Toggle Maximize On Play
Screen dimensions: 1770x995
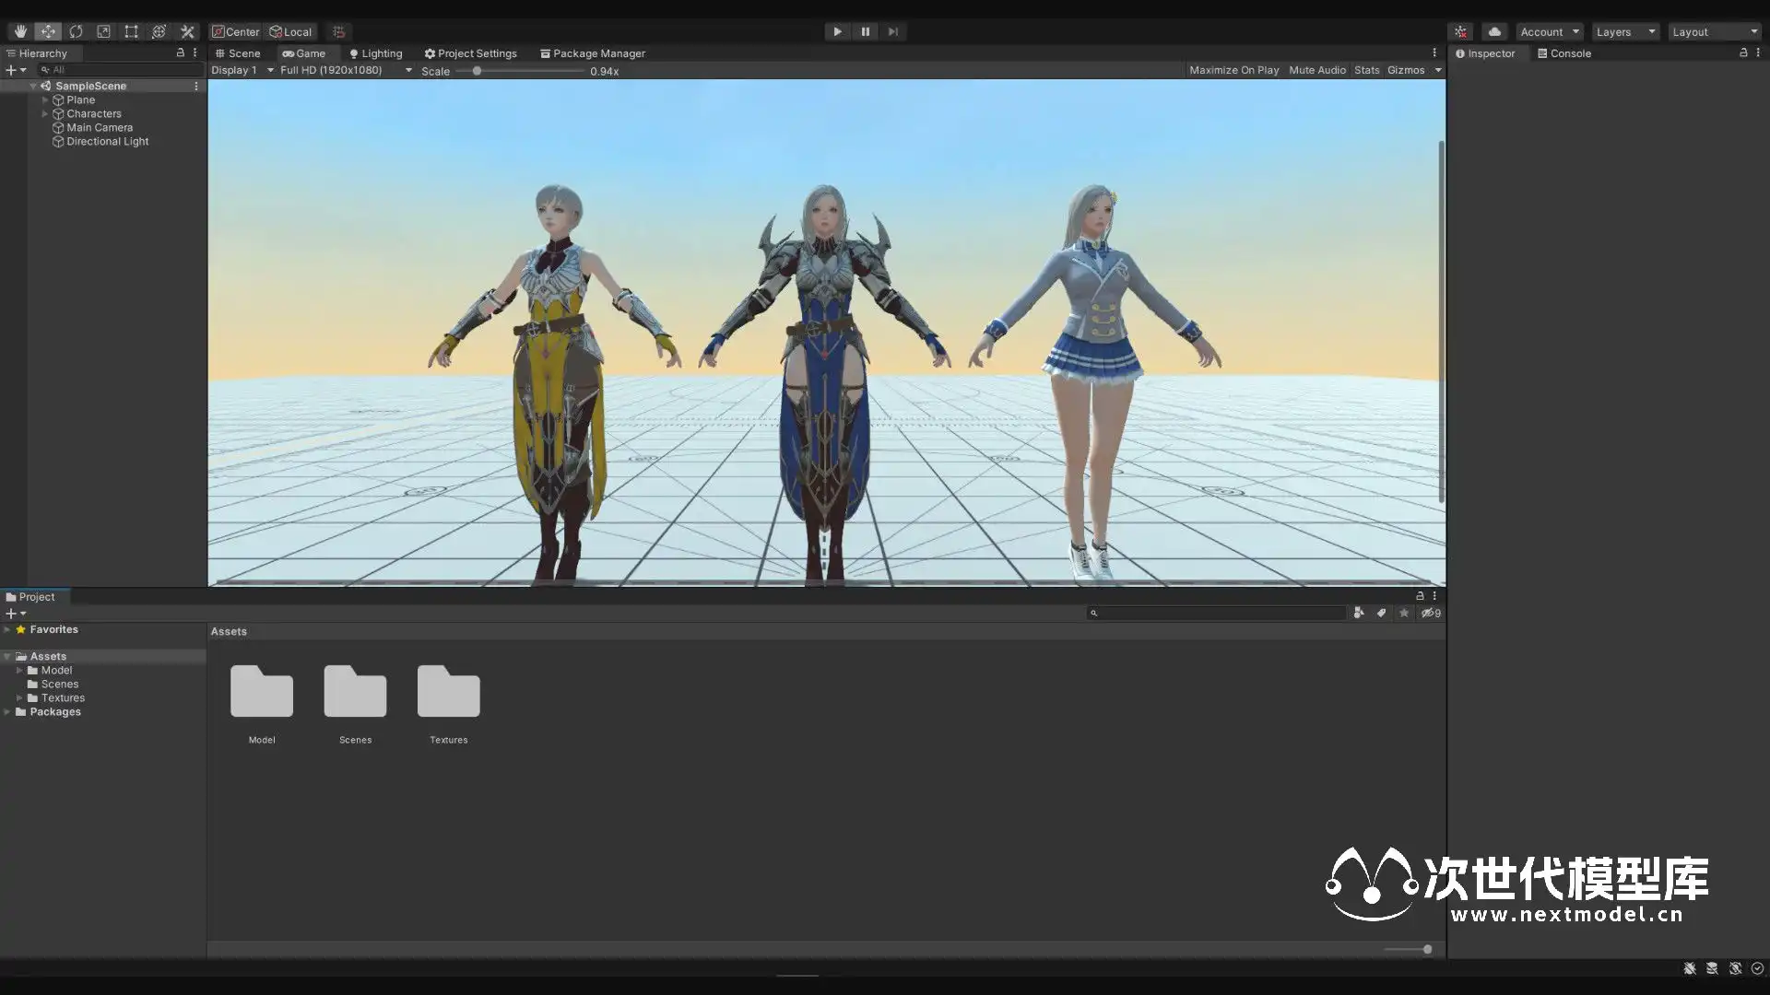[x=1233, y=70]
